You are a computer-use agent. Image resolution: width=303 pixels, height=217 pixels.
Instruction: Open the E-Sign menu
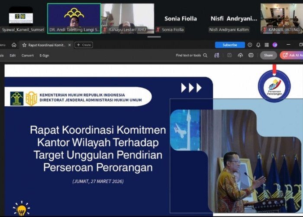pyautogui.click(x=44, y=56)
